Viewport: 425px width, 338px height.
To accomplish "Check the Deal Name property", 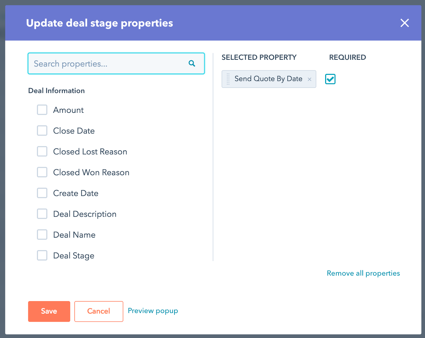I will [42, 234].
